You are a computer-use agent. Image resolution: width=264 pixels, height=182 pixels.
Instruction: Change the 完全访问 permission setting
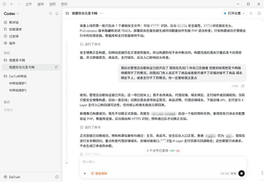pos(99,173)
